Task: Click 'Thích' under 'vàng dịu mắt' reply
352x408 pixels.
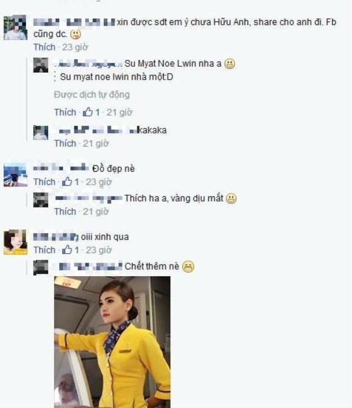Action: (65, 211)
